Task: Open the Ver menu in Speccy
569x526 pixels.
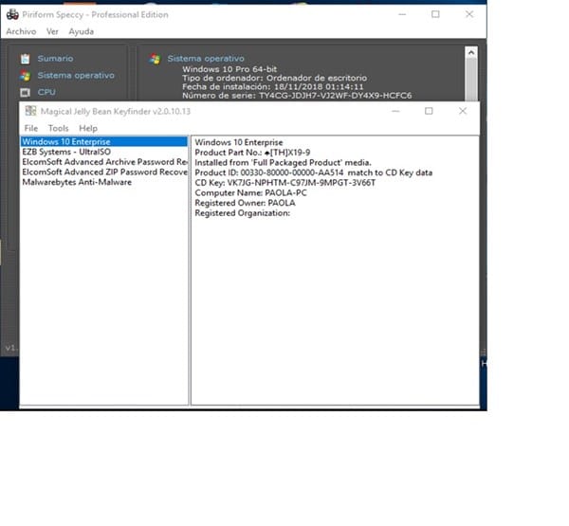Action: [52, 31]
